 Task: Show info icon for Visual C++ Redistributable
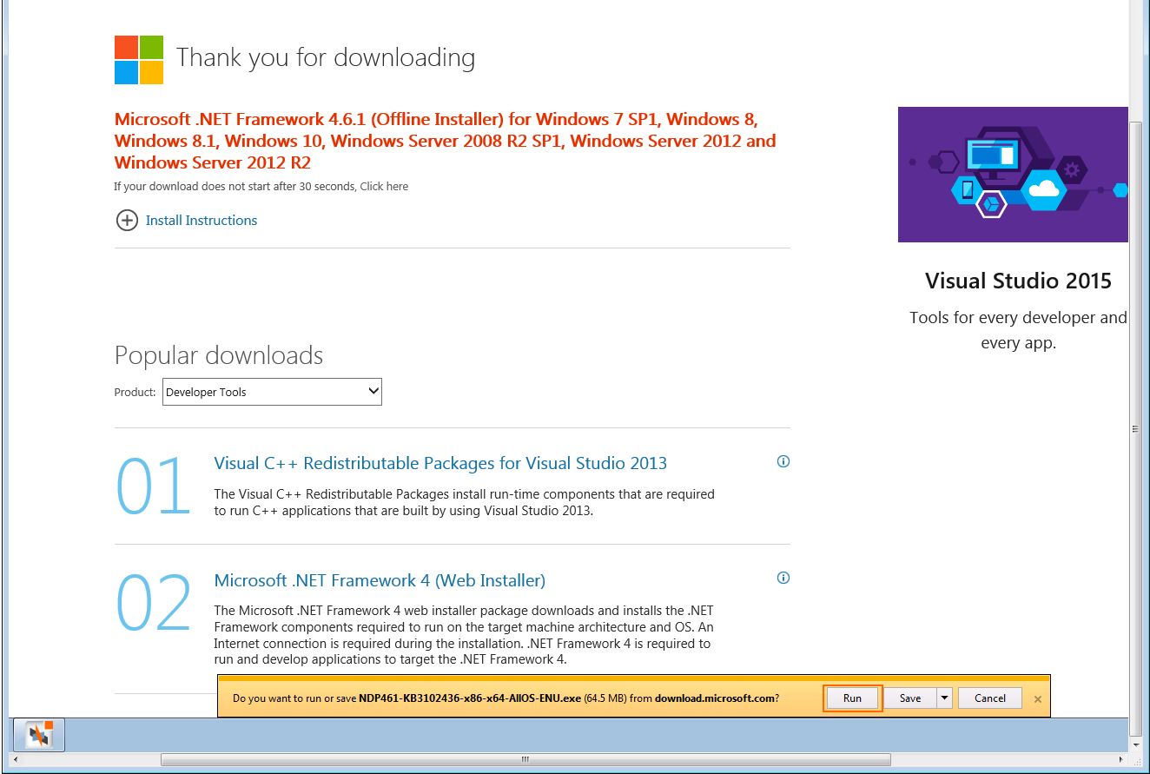(x=783, y=461)
